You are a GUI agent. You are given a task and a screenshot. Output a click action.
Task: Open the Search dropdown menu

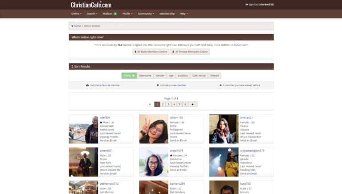click(92, 13)
